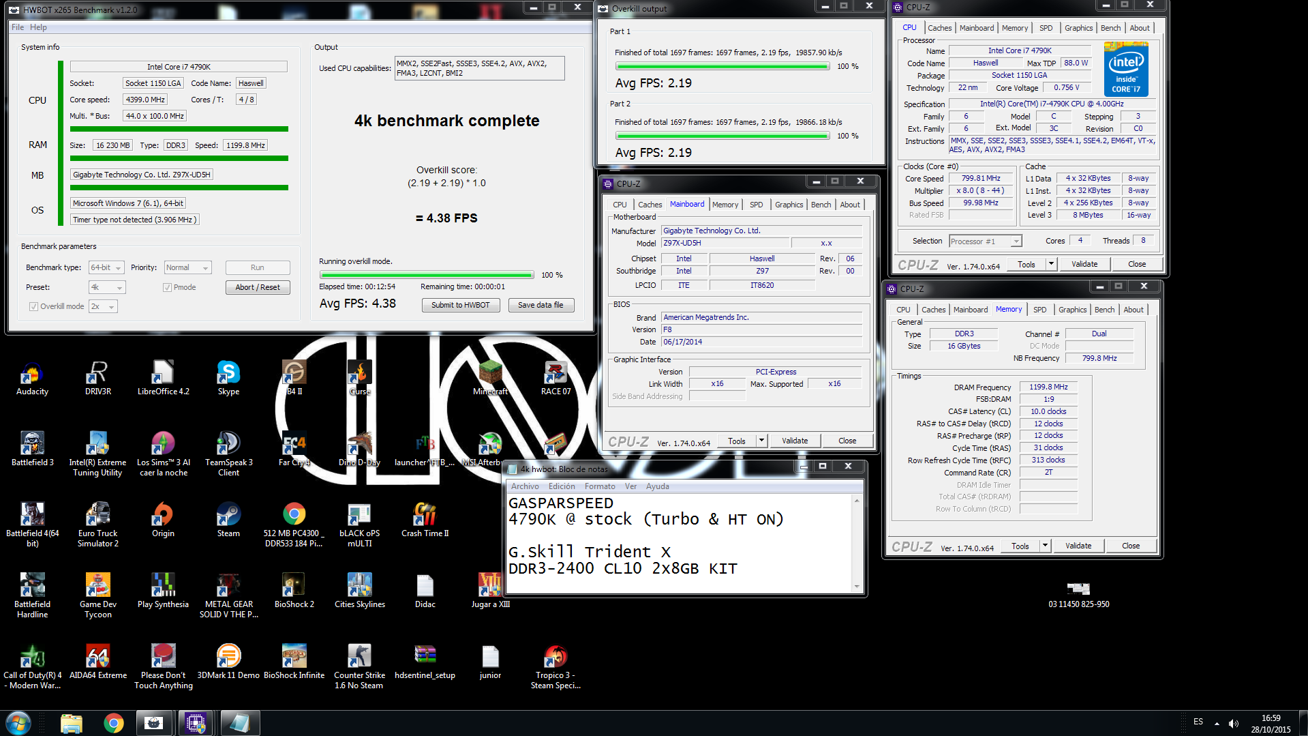
Task: Open the Priority Normal dropdown
Action: click(x=188, y=267)
